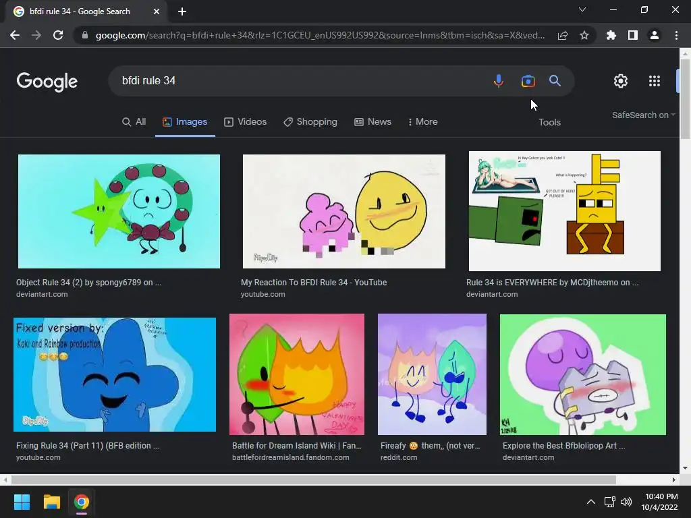Show hidden tray icons chevron
The height and width of the screenshot is (518, 691).
click(591, 502)
